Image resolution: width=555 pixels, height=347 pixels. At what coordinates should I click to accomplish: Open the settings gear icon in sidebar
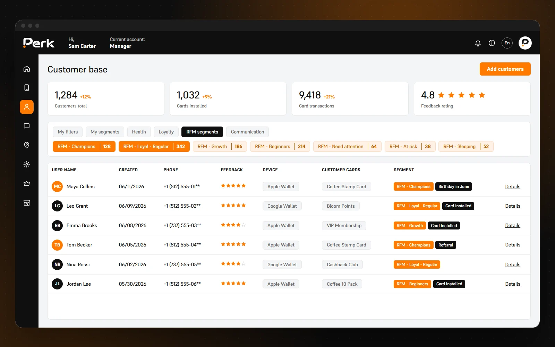coord(27,164)
